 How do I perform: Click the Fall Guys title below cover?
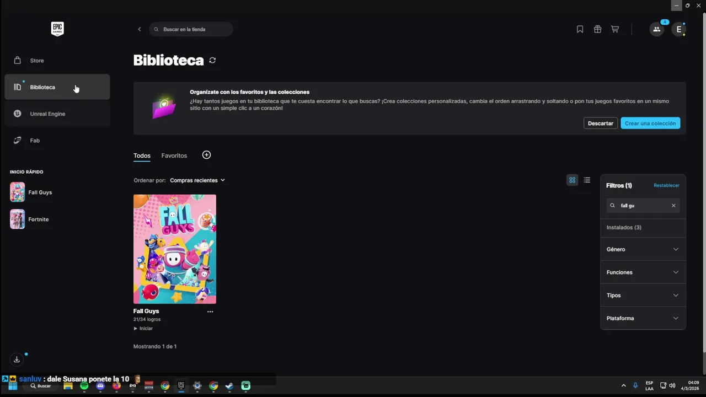pos(146,312)
